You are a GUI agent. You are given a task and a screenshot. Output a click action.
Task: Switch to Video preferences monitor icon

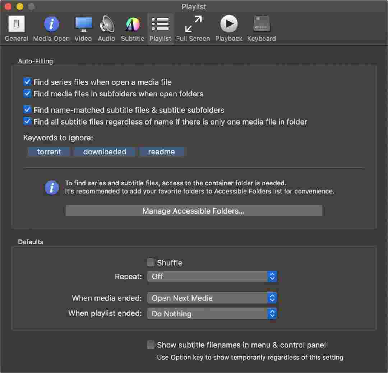coord(83,29)
